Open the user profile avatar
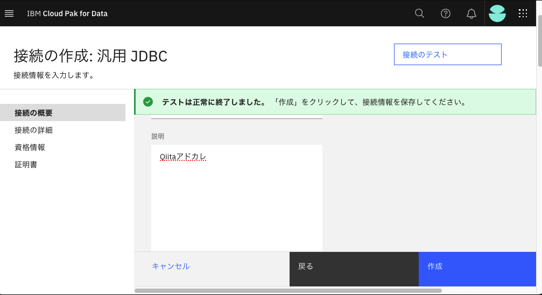 497,13
